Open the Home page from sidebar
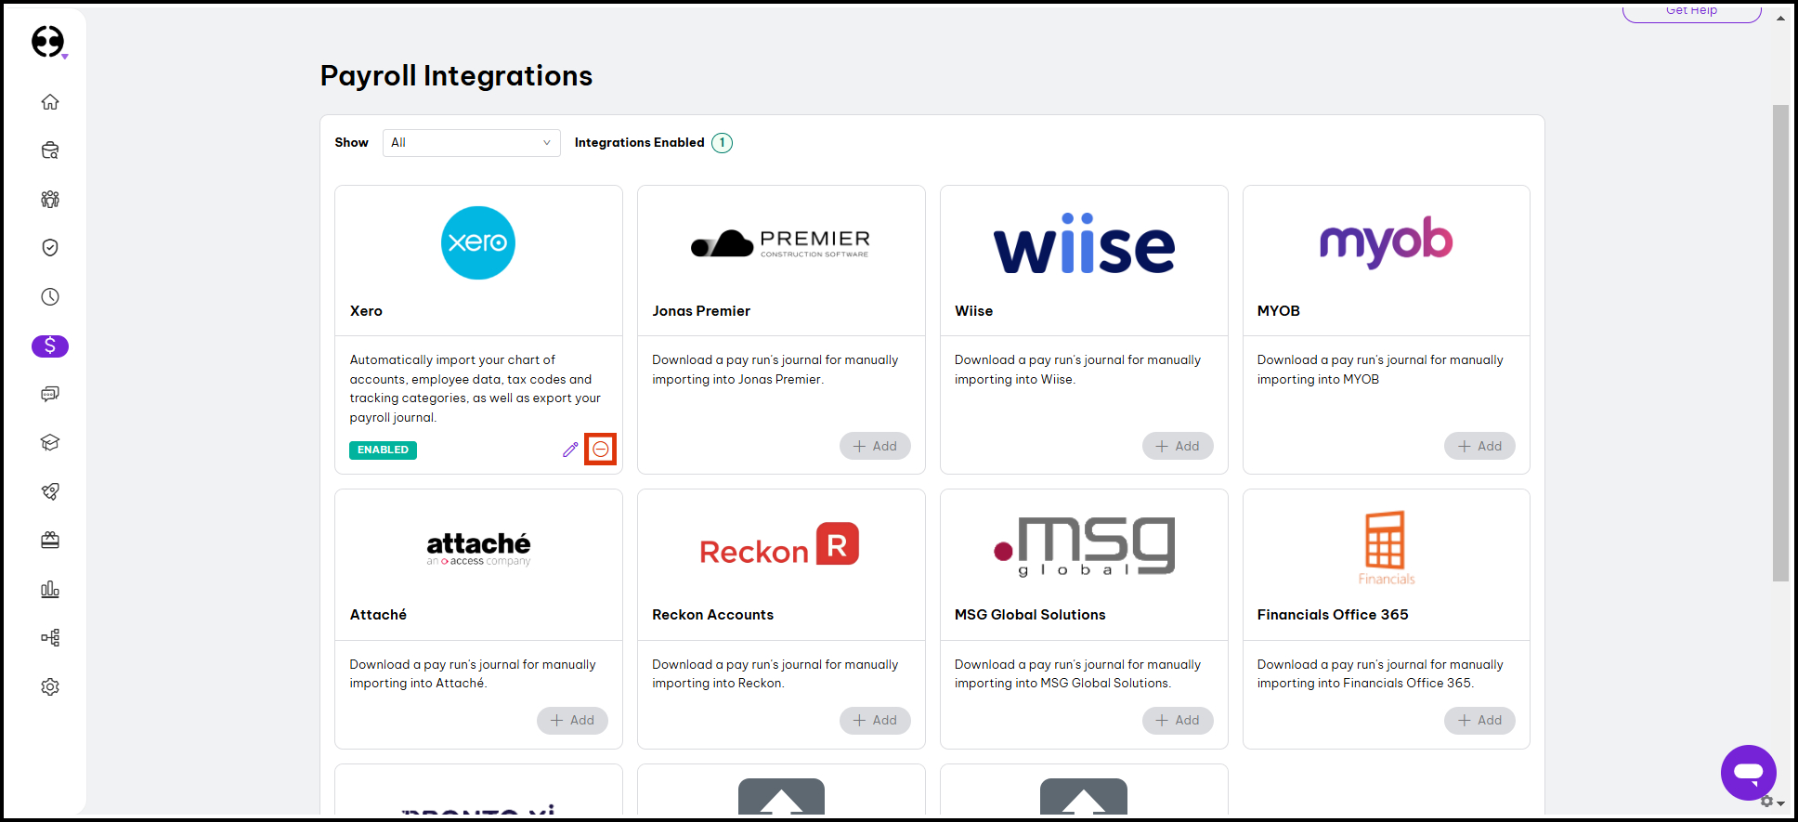The image size is (1798, 822). tap(50, 101)
